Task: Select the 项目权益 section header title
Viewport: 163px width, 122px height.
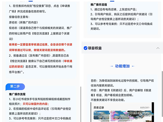Action: (95, 48)
